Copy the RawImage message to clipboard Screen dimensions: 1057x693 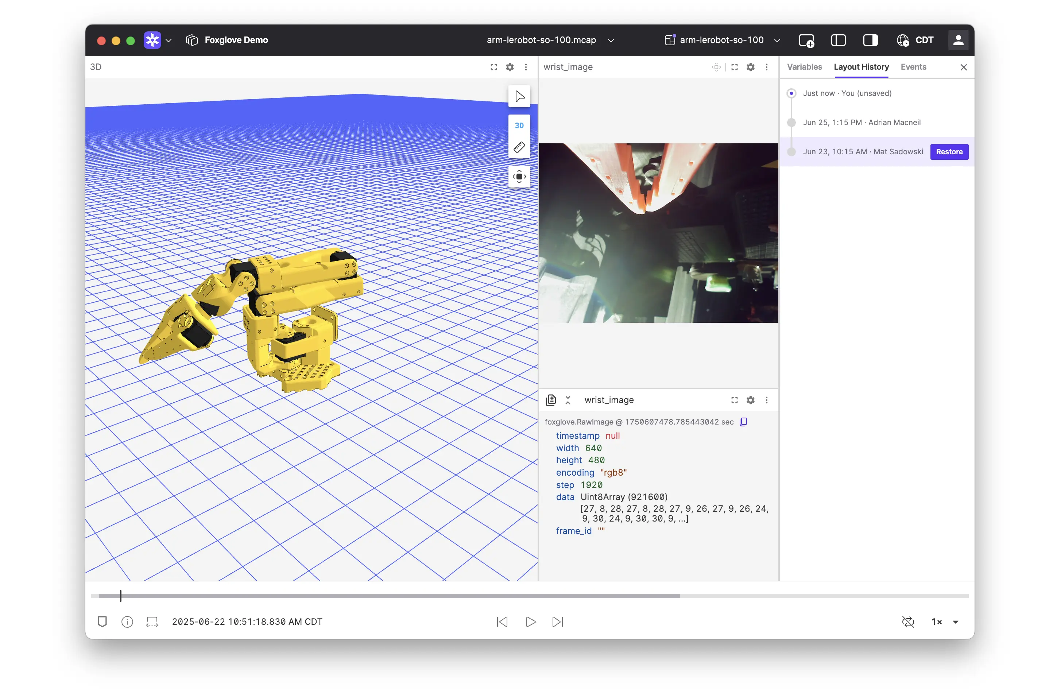743,422
